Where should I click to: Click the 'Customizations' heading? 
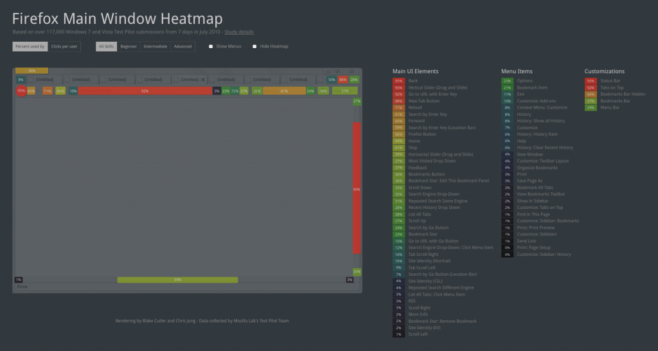point(604,71)
